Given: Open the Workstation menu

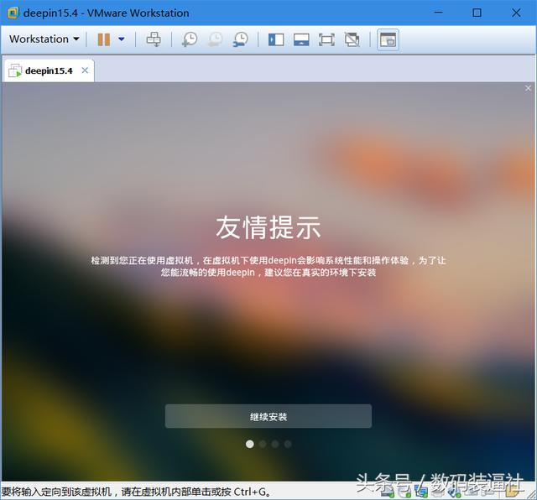Looking at the screenshot, I should tap(44, 39).
